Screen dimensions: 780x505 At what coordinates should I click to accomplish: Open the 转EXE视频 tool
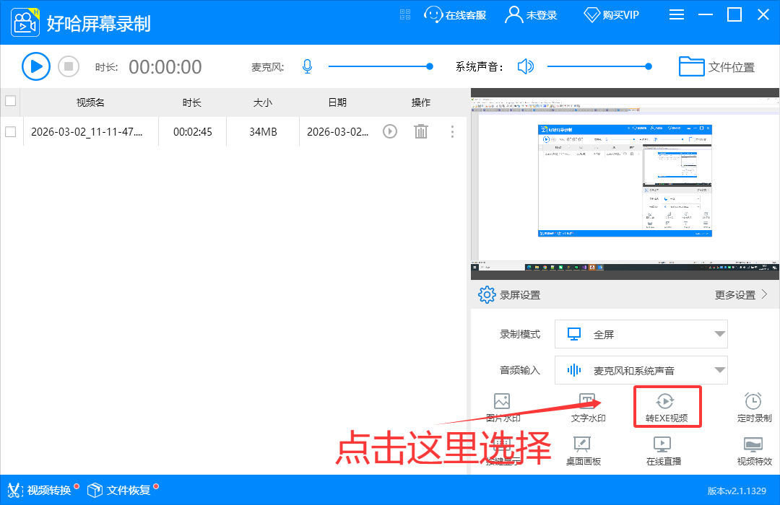point(667,405)
